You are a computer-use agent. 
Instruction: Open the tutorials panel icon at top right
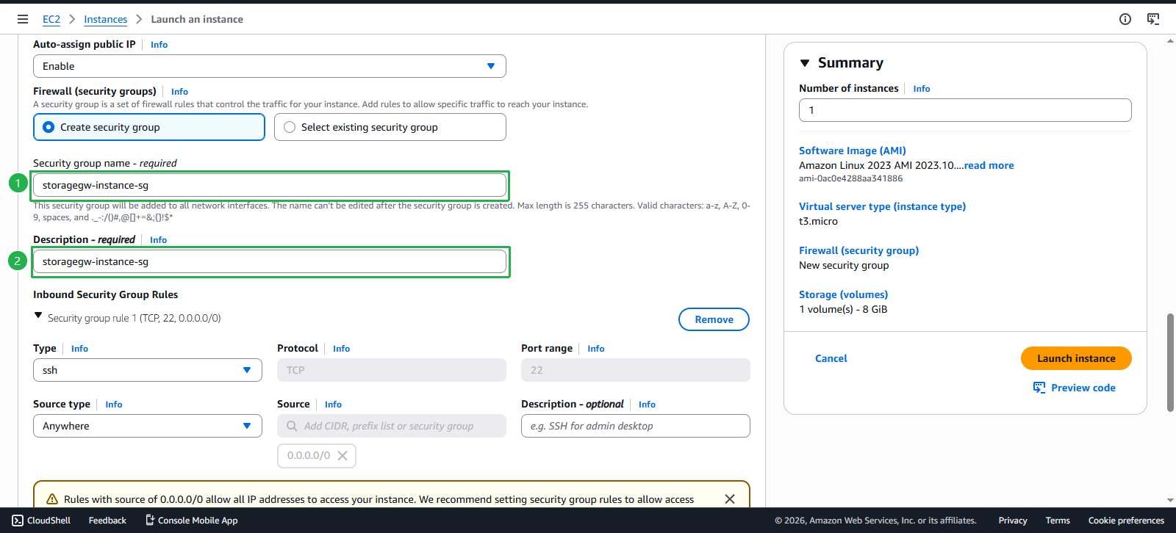click(x=1153, y=19)
